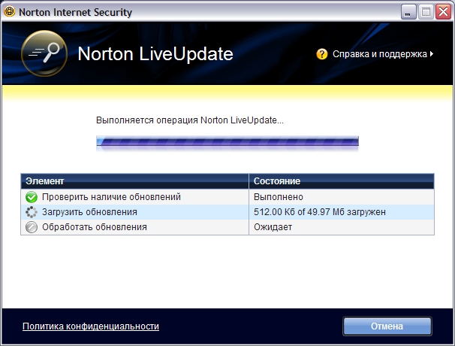455x346 pixels.
Task: Click the grey pending icon for Обработать обновления
Action: (x=32, y=227)
